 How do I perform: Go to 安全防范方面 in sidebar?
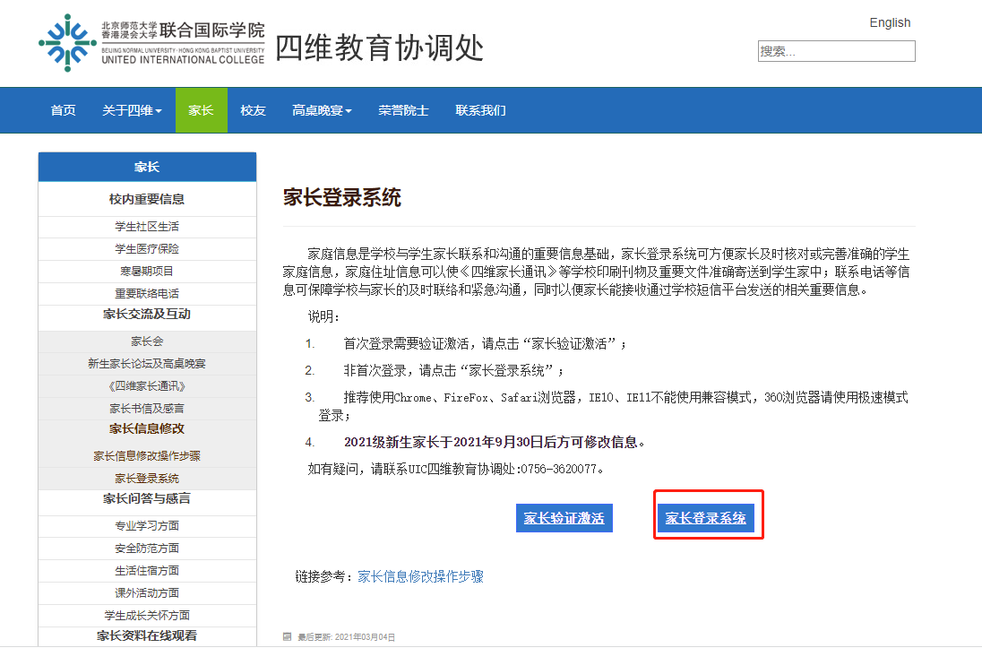pos(147,548)
